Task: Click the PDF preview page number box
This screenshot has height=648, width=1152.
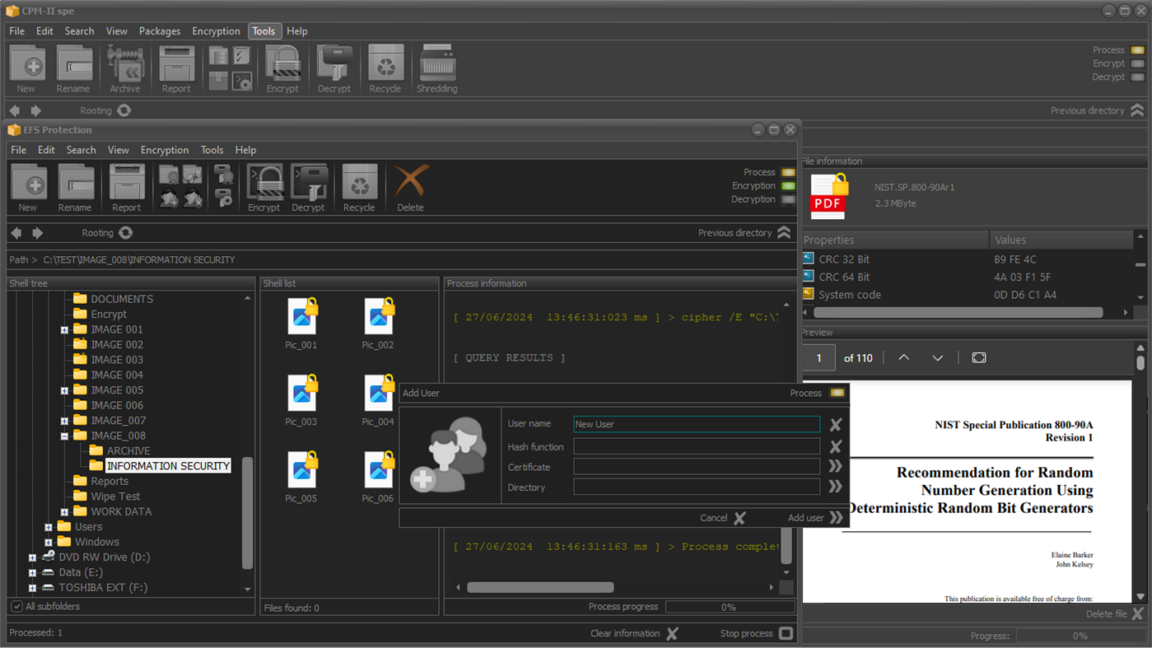Action: click(x=819, y=358)
